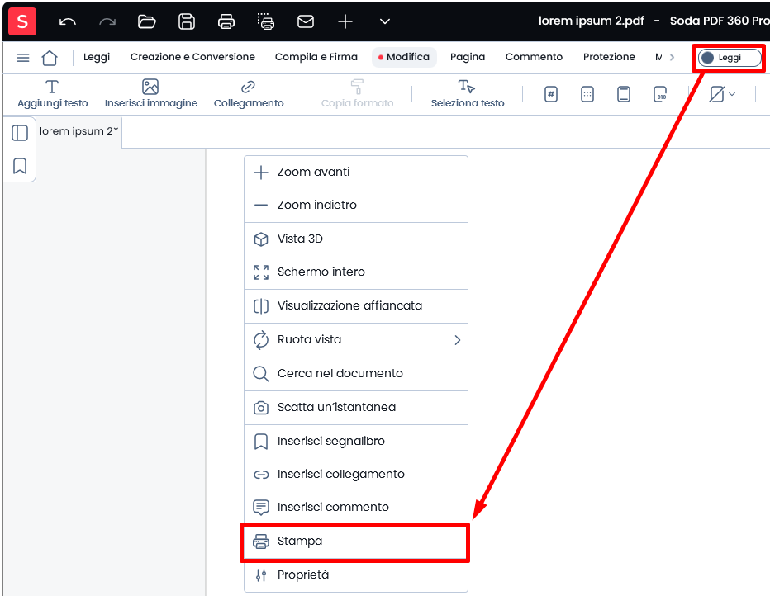770x596 pixels.
Task: Open the Protezione tab
Action: pyautogui.click(x=609, y=57)
